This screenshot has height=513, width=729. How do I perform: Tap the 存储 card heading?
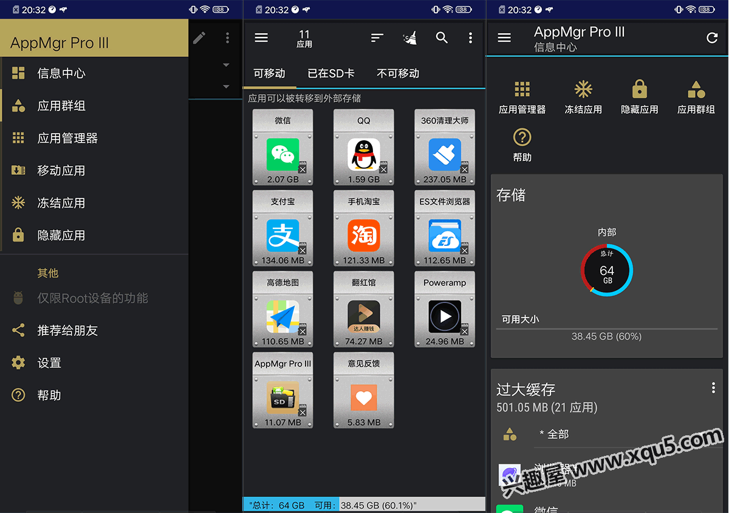511,195
